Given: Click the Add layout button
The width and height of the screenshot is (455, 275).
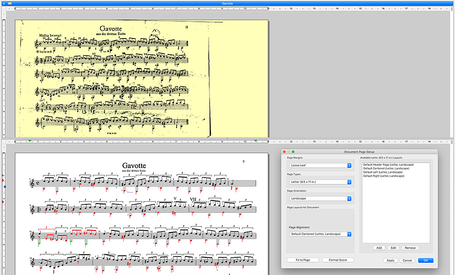Looking at the screenshot, I should [379, 248].
